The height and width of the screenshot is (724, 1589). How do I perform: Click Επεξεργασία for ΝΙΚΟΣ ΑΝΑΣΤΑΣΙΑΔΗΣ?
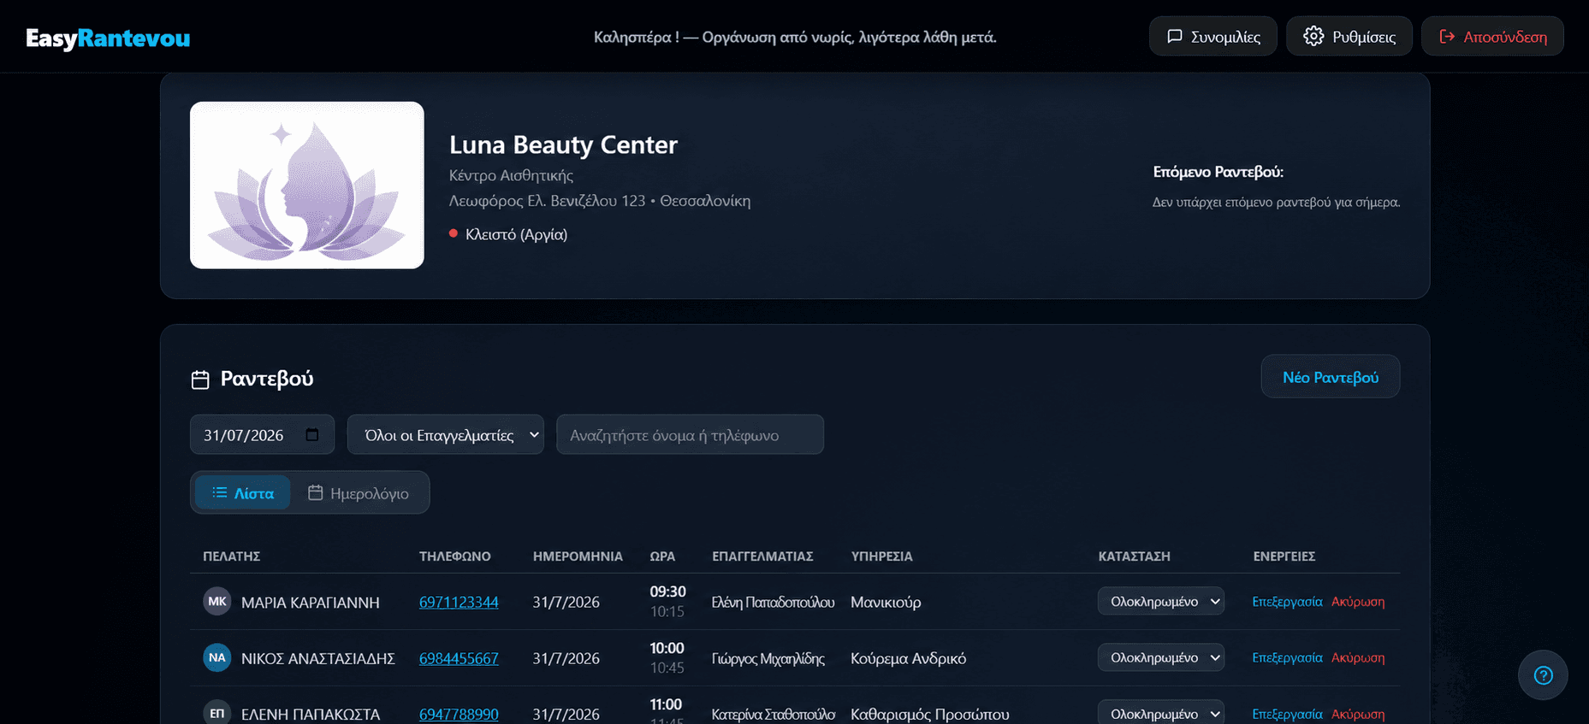coord(1287,657)
